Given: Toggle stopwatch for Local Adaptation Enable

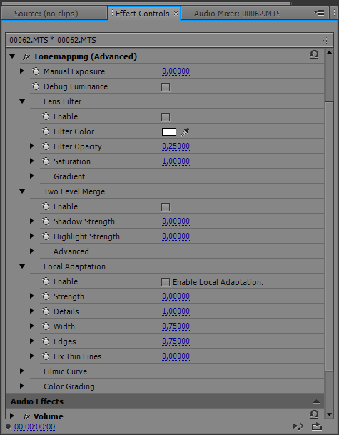Looking at the screenshot, I should pos(46,281).
